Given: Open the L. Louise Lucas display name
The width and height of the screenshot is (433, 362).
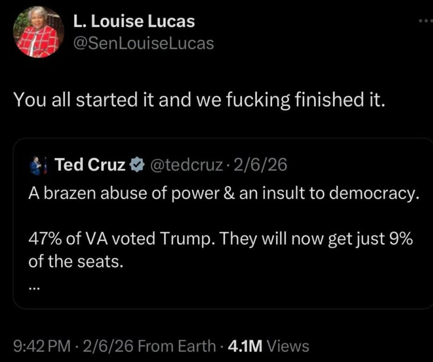Looking at the screenshot, I should (134, 21).
